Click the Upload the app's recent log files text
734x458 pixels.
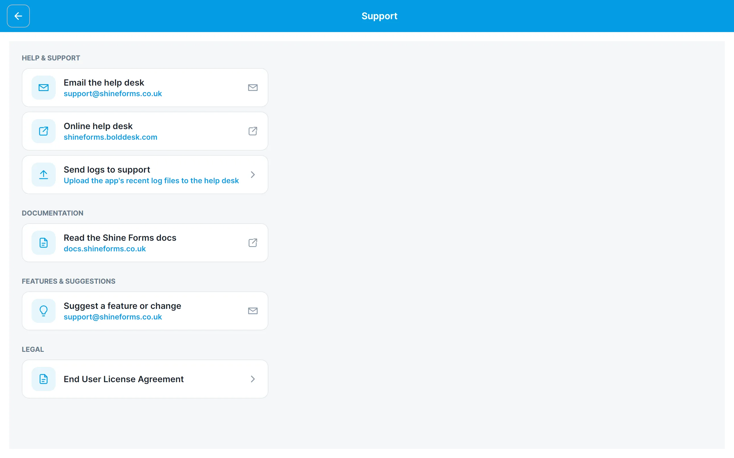[151, 181]
